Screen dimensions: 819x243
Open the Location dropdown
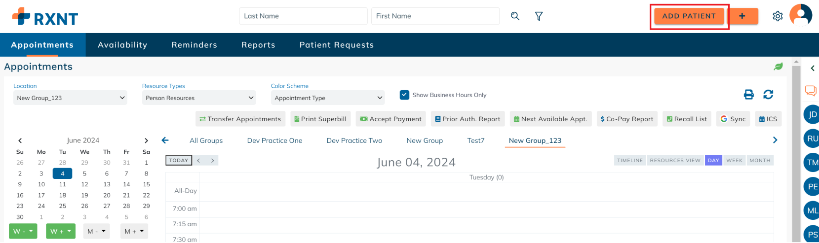pyautogui.click(x=70, y=98)
